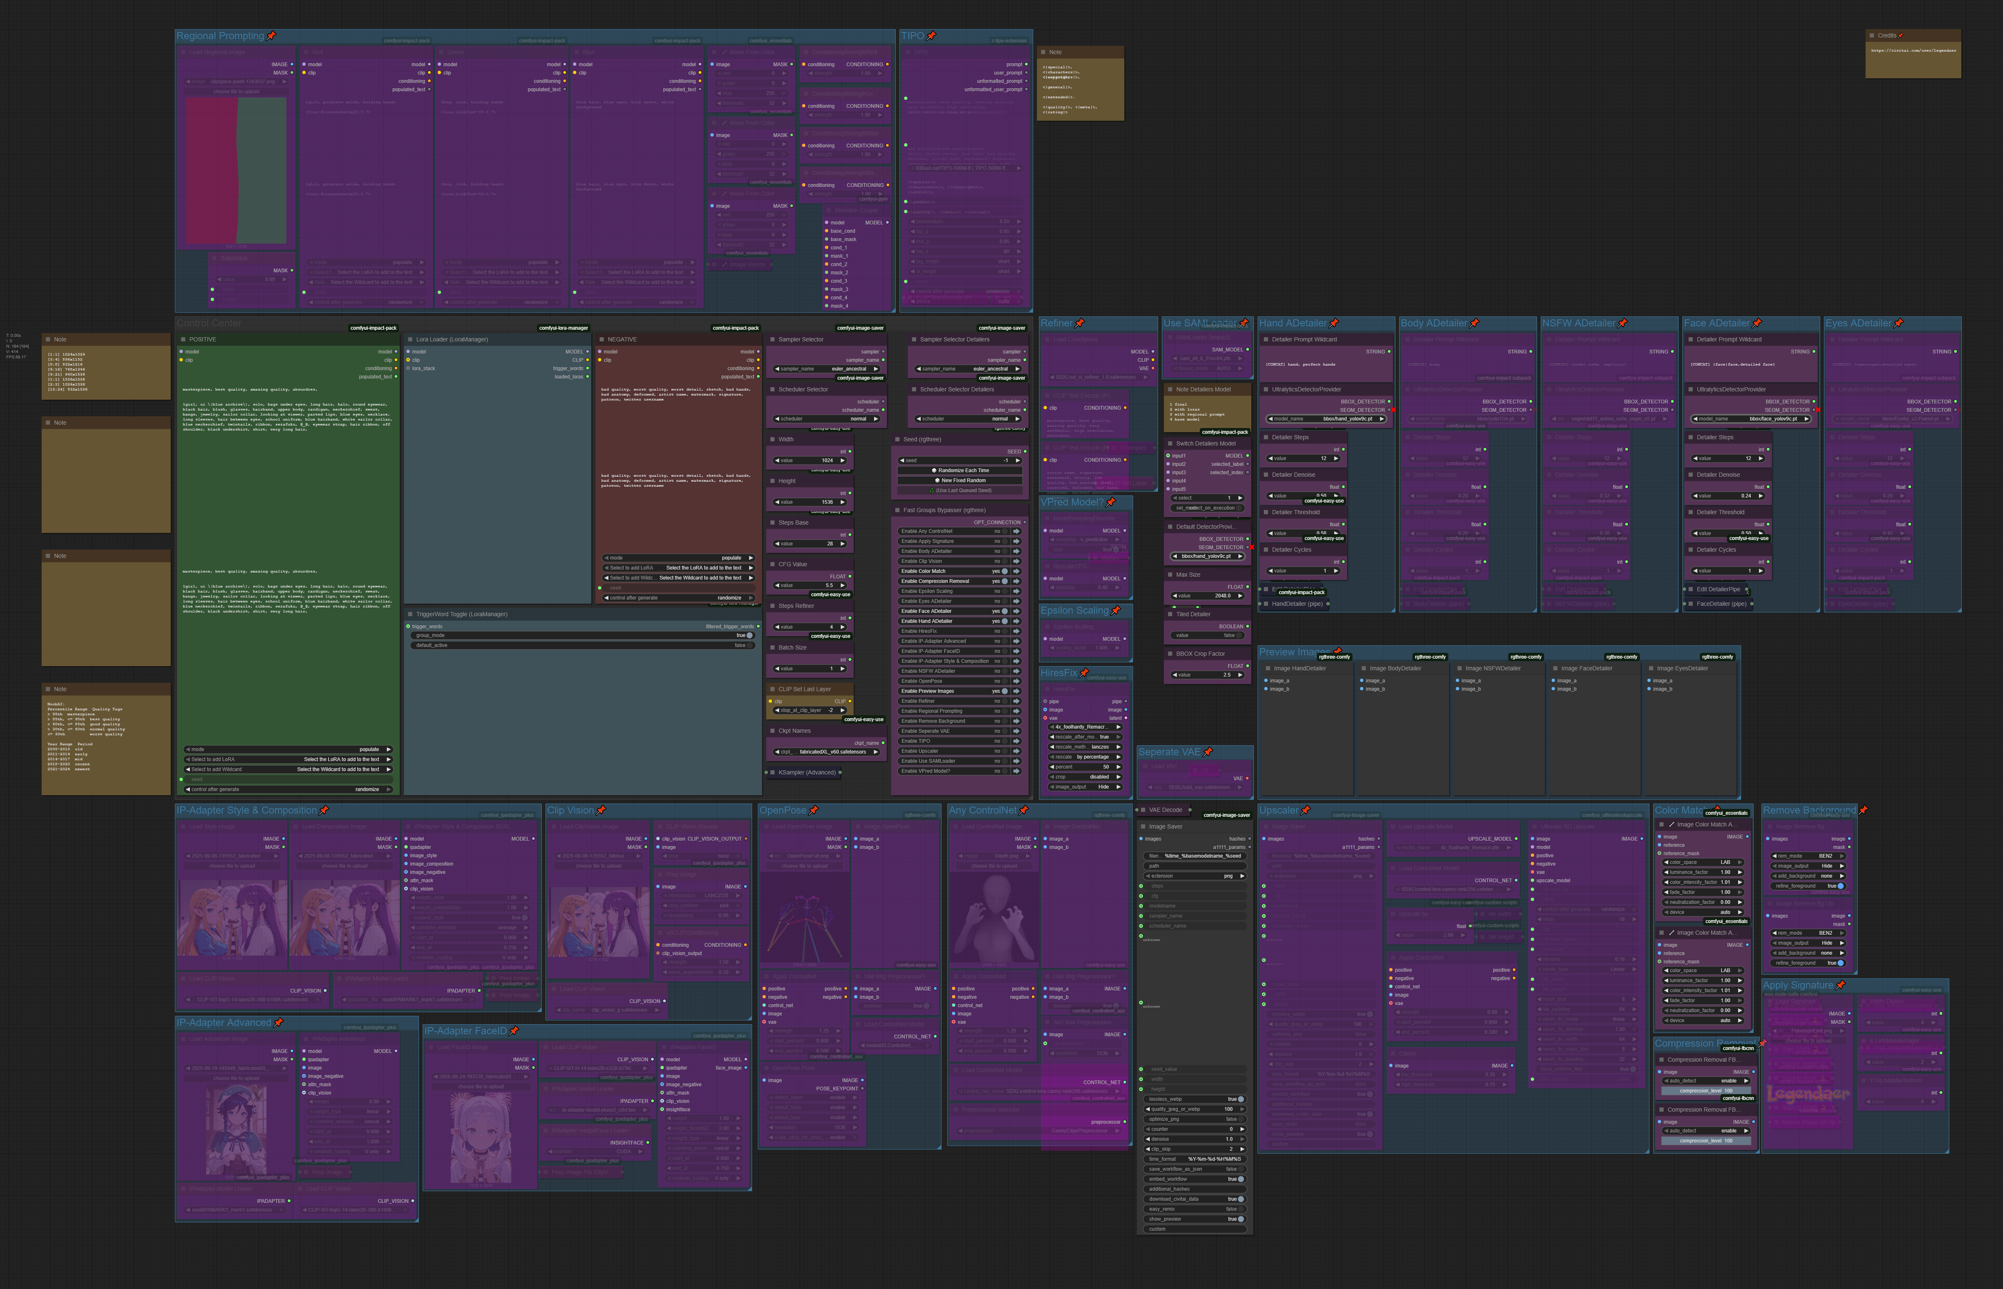Click the pin icon on OpenPose group

[814, 810]
